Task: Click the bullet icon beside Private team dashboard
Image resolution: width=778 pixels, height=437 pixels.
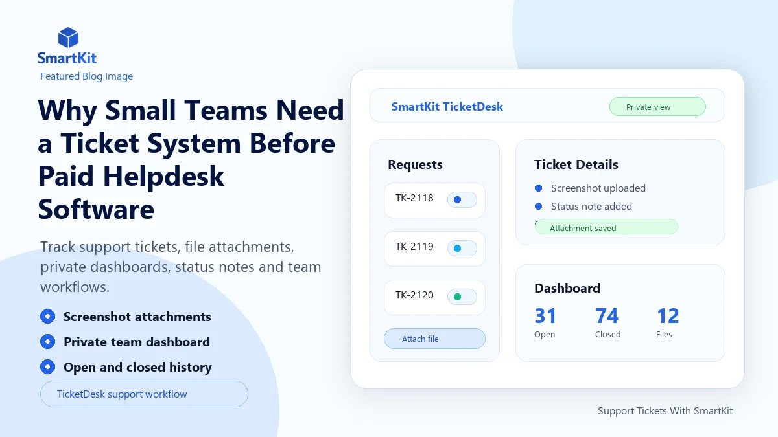Action: [47, 342]
